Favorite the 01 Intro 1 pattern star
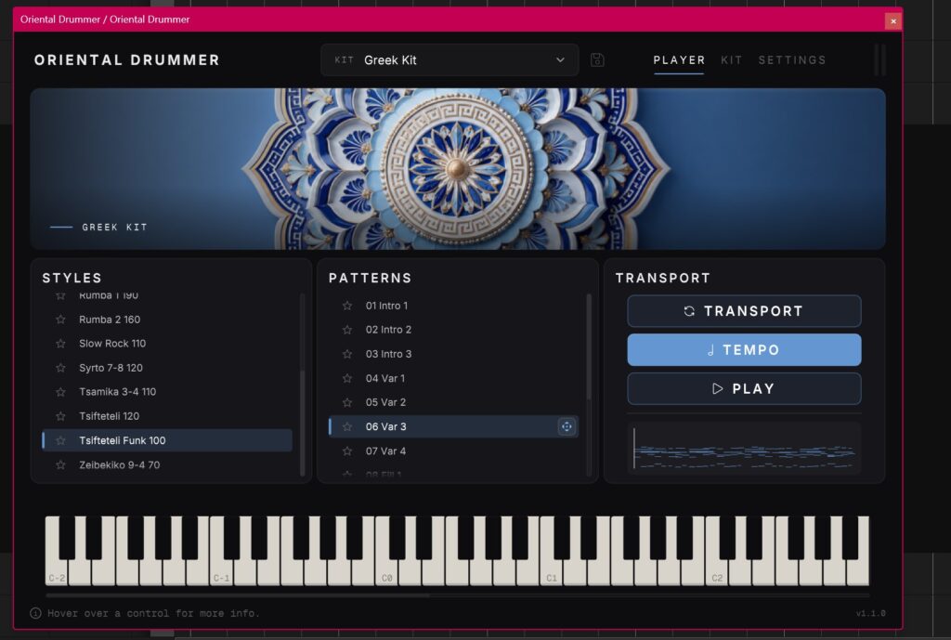 point(347,306)
